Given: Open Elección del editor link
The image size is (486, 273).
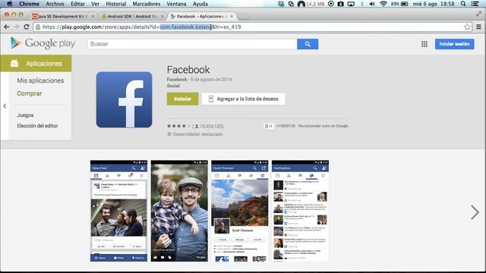Looking at the screenshot, I should click(x=37, y=126).
